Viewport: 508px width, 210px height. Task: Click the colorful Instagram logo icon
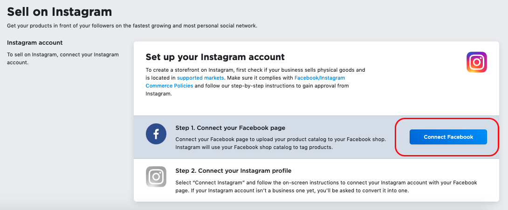tap(477, 62)
